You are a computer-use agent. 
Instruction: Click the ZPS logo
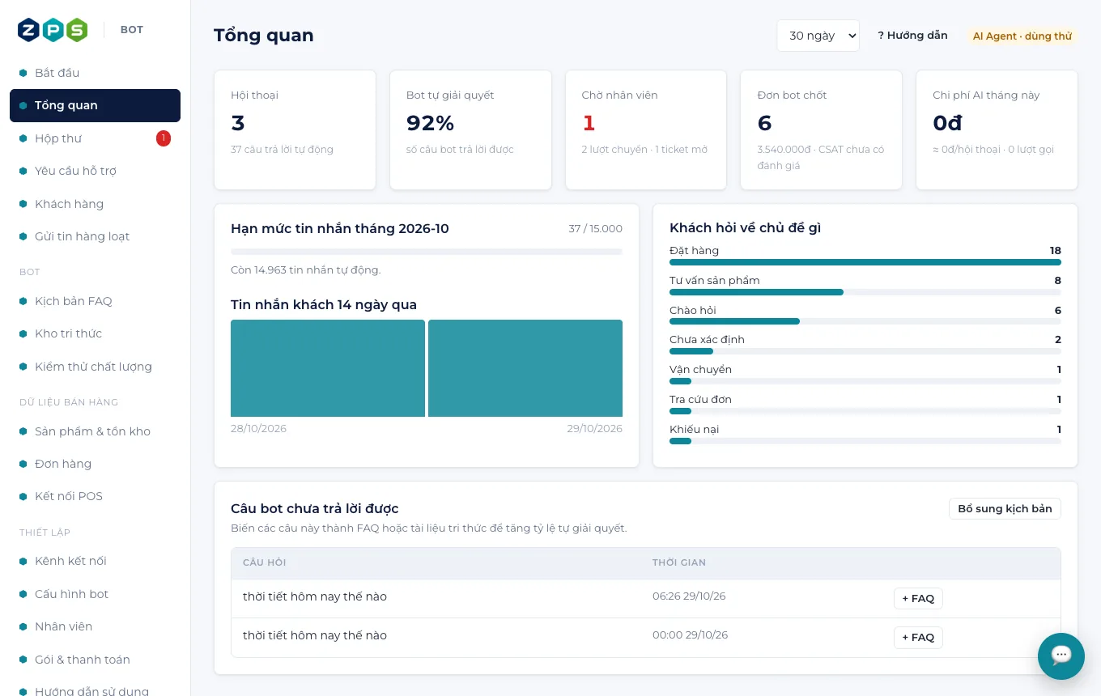(x=53, y=30)
